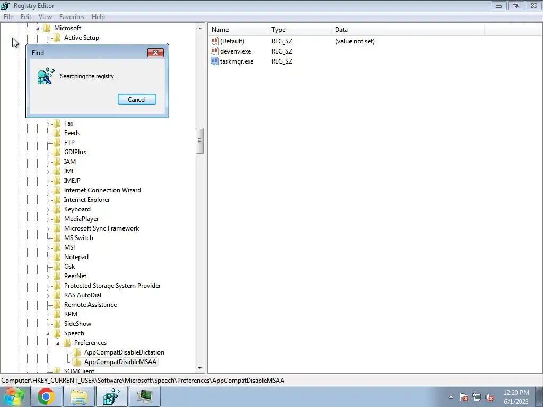Expand the MediaPlayer key

[x=48, y=219]
